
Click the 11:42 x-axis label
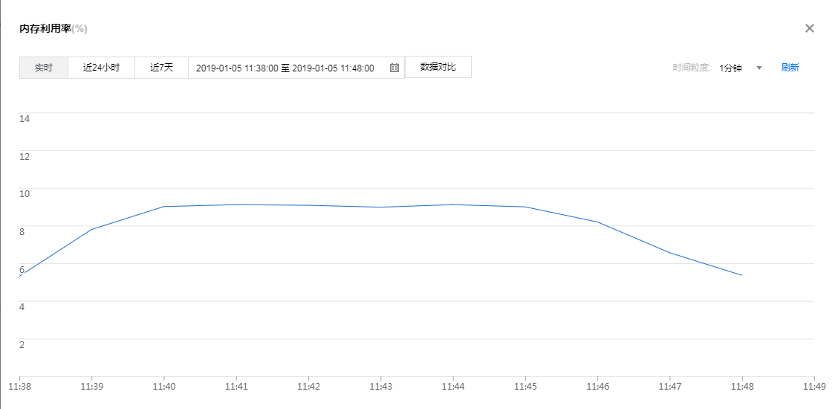[308, 387]
